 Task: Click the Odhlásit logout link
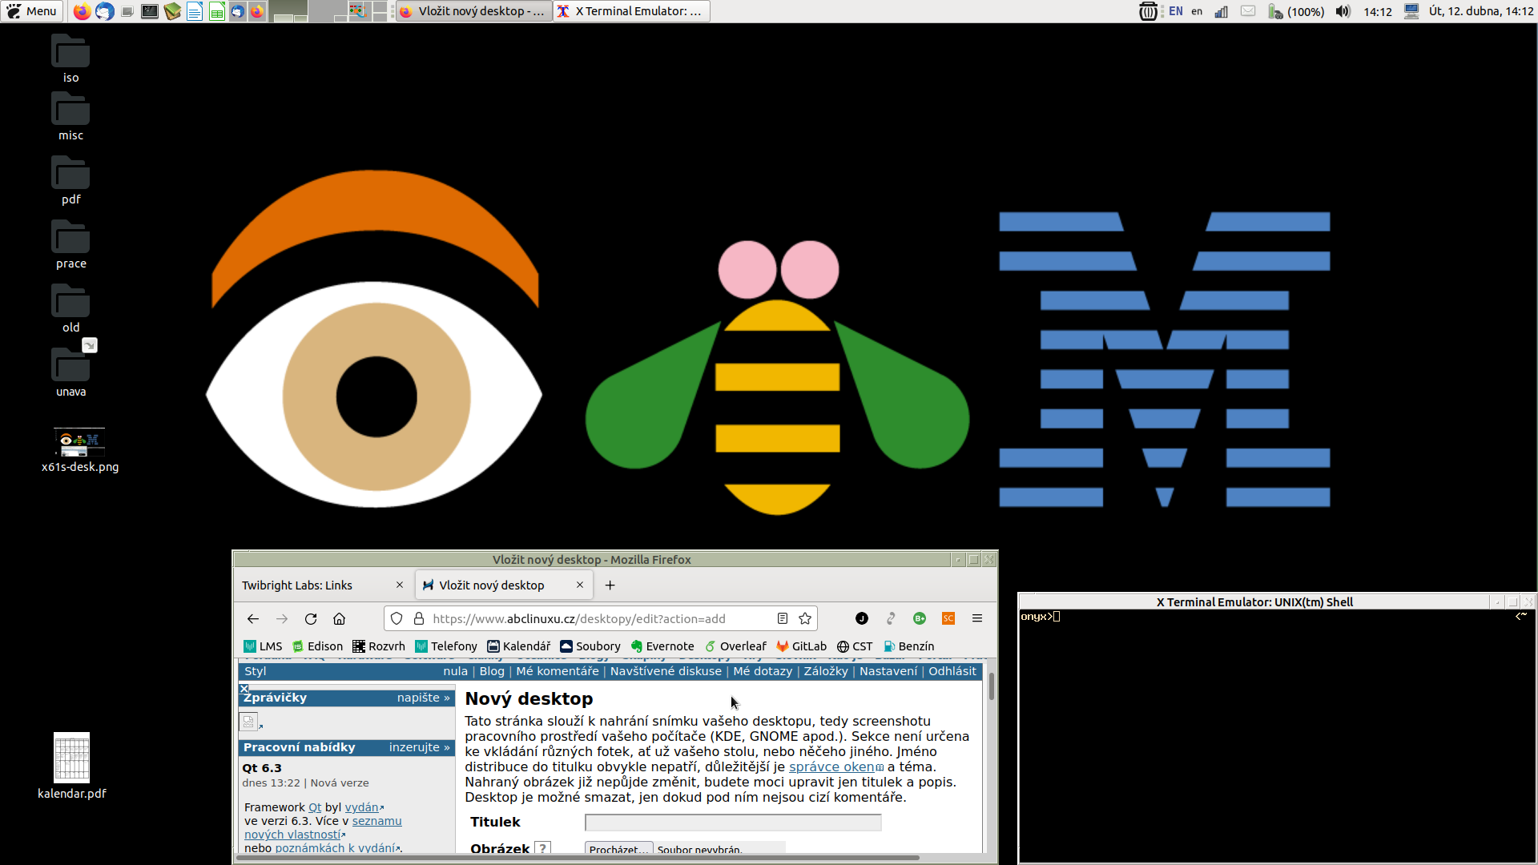click(952, 671)
